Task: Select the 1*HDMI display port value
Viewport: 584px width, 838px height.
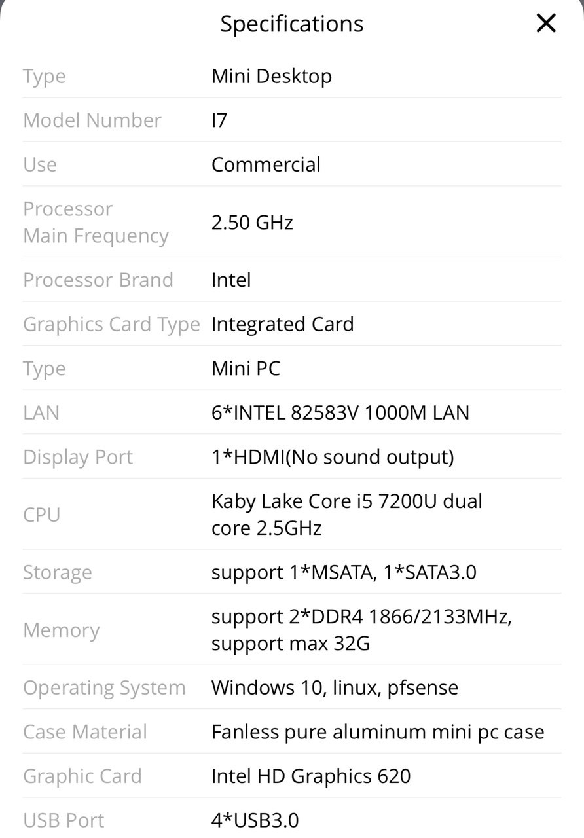Action: pos(333,457)
